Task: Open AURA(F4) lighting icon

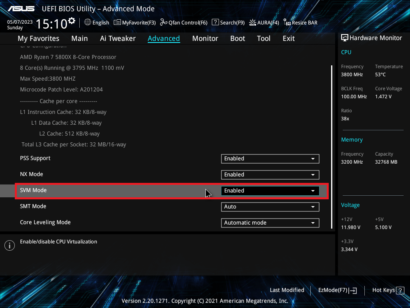Action: (x=253, y=22)
